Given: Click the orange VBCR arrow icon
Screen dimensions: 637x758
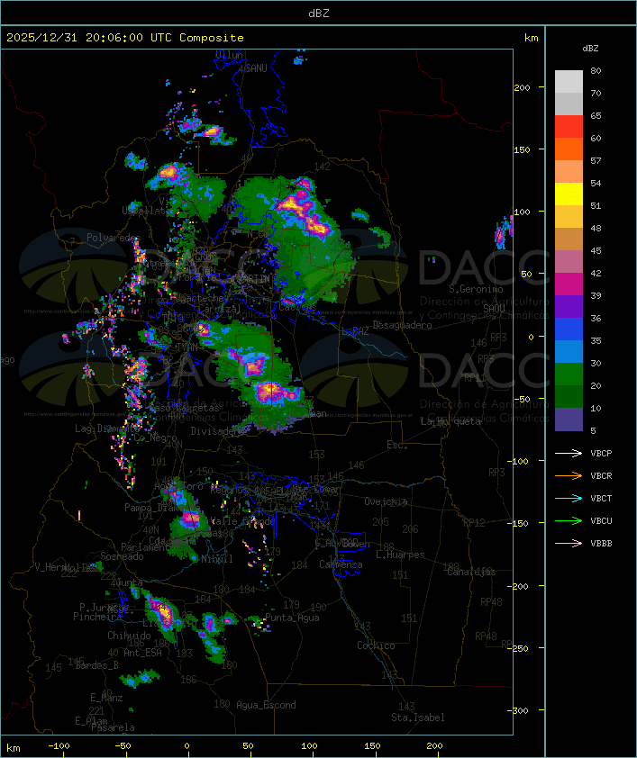Looking at the screenshot, I should pyautogui.click(x=569, y=475).
